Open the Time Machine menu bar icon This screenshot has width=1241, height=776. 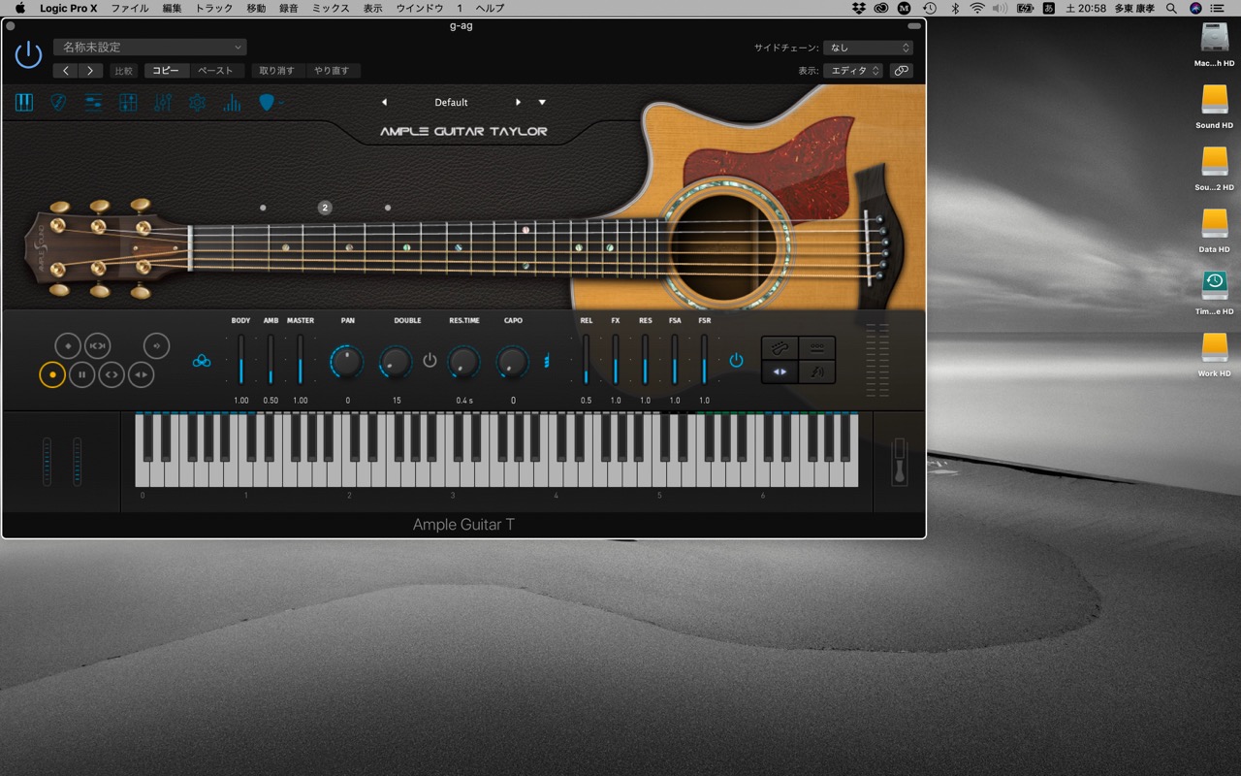click(x=929, y=8)
